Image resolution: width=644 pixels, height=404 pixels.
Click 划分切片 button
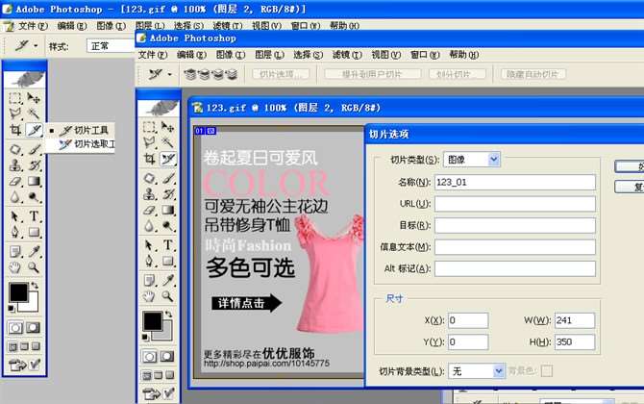pos(458,74)
